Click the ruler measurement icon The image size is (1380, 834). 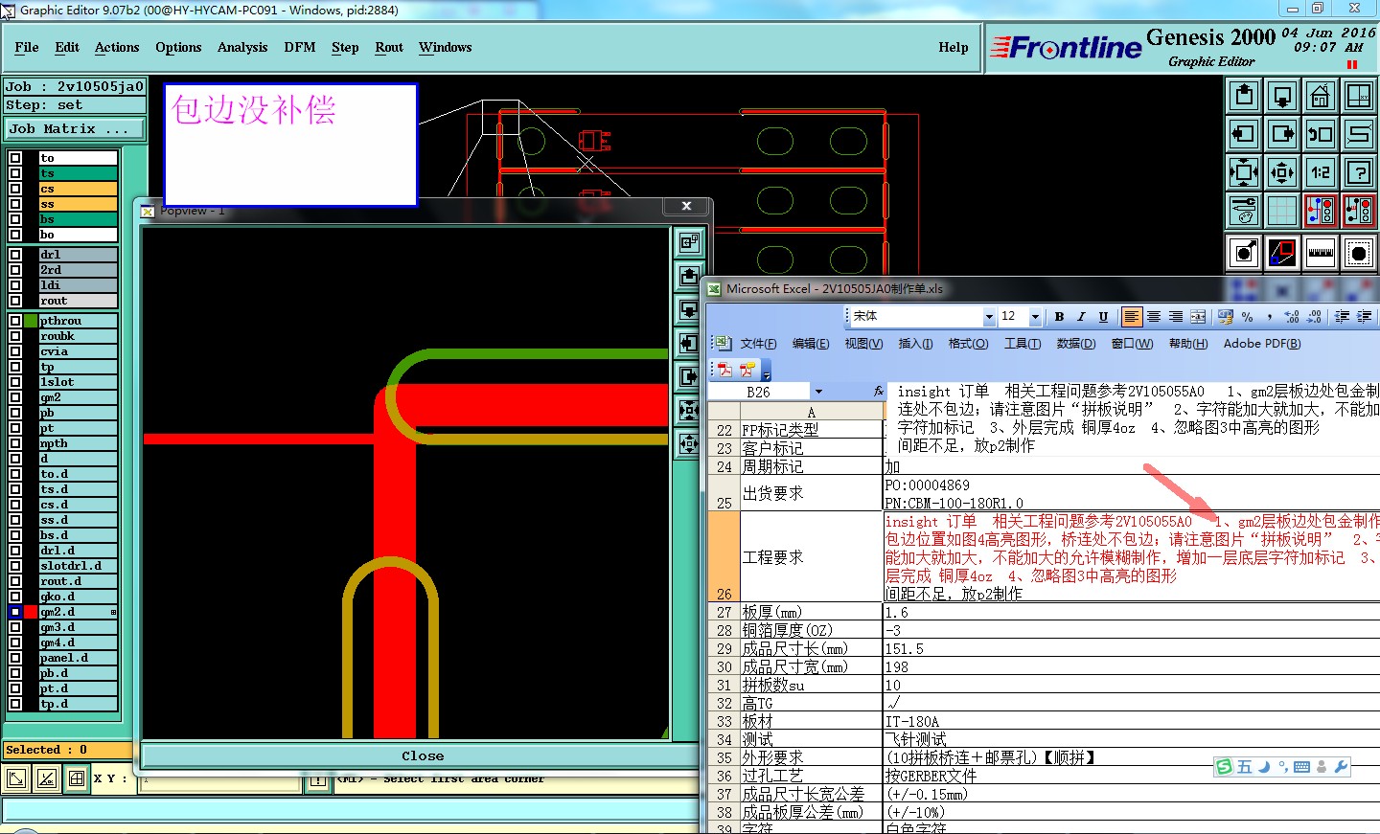(x=1321, y=253)
